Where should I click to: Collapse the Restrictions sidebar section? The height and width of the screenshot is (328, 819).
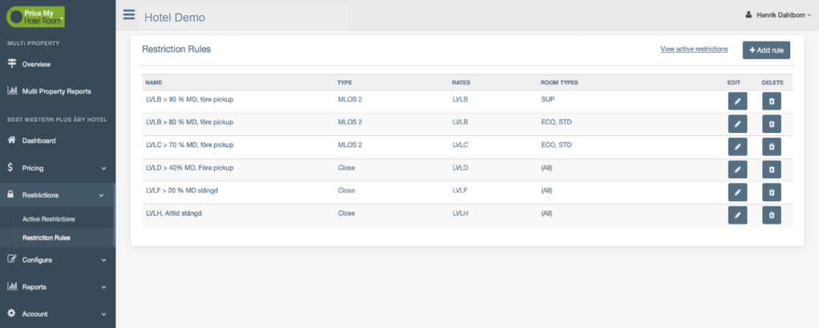click(x=56, y=194)
